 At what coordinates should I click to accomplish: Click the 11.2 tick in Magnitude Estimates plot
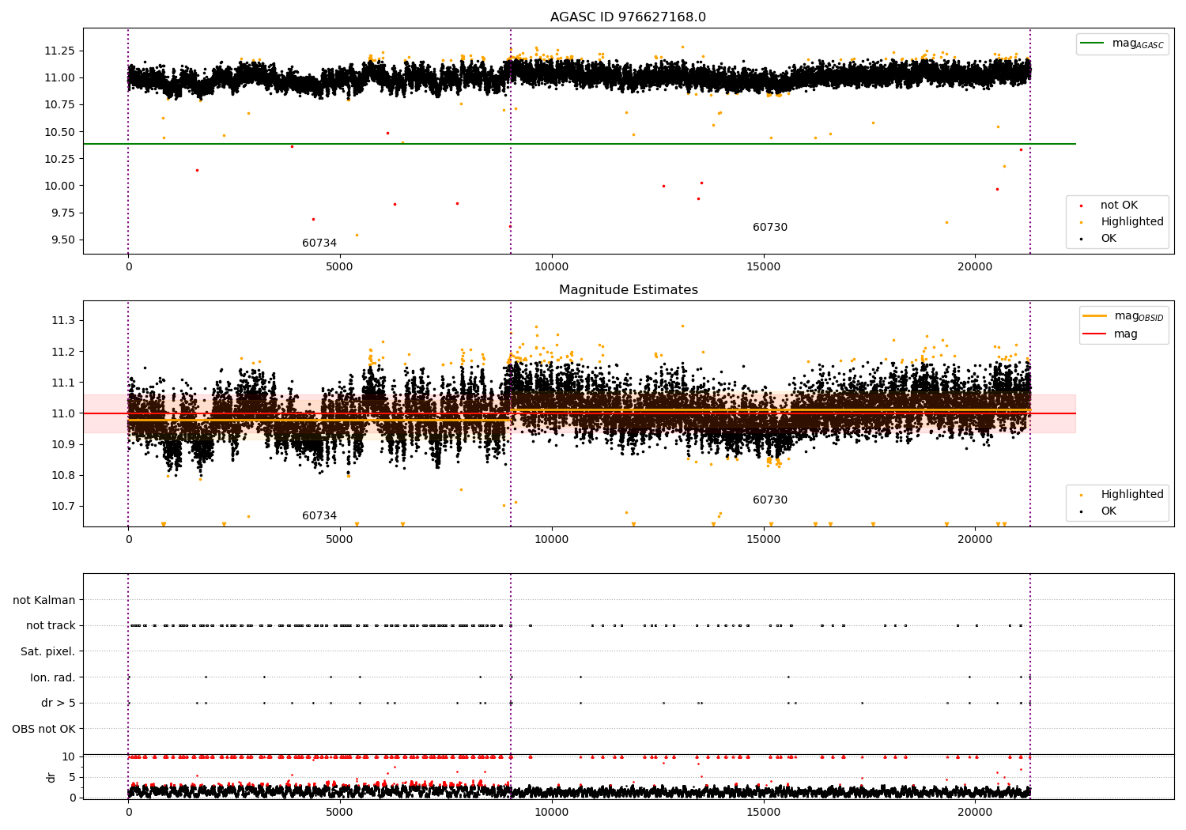63,352
